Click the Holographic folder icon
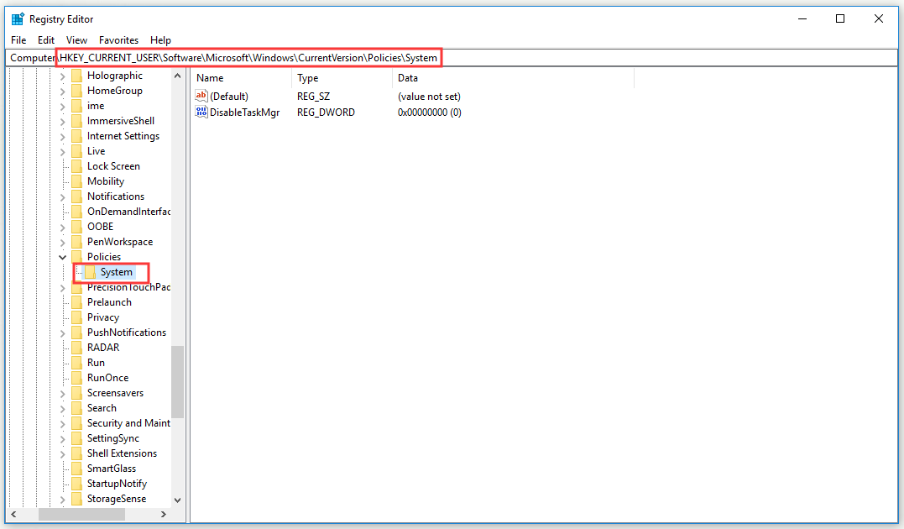 click(77, 76)
